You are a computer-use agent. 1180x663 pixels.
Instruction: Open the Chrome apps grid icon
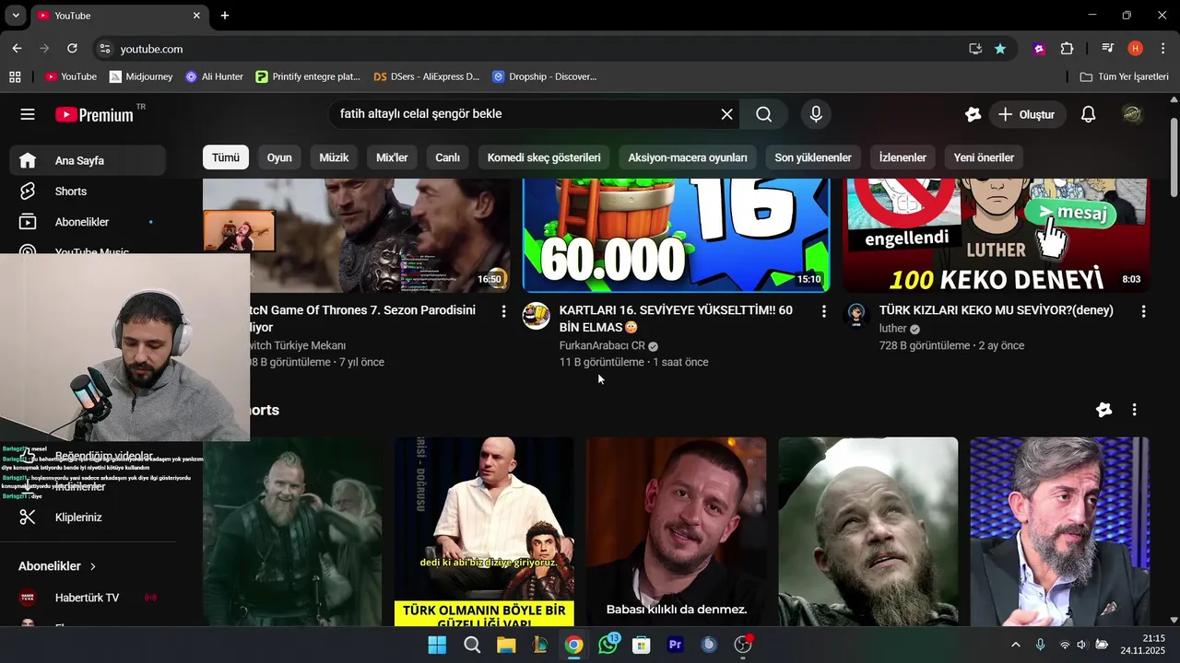point(15,76)
